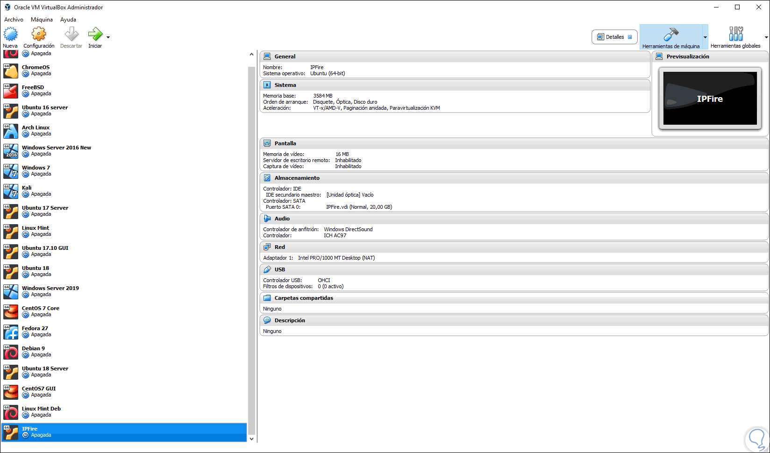Select the Windows Server 2016 New icon

click(x=11, y=151)
